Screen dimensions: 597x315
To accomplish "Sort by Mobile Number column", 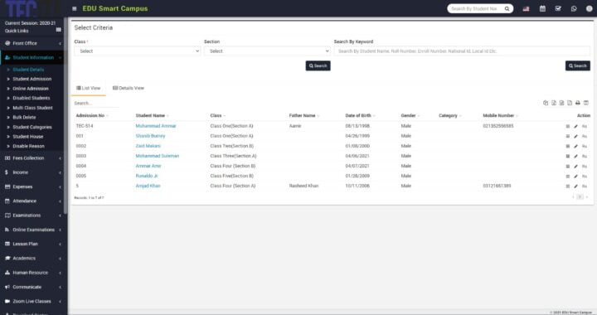I will (x=499, y=116).
